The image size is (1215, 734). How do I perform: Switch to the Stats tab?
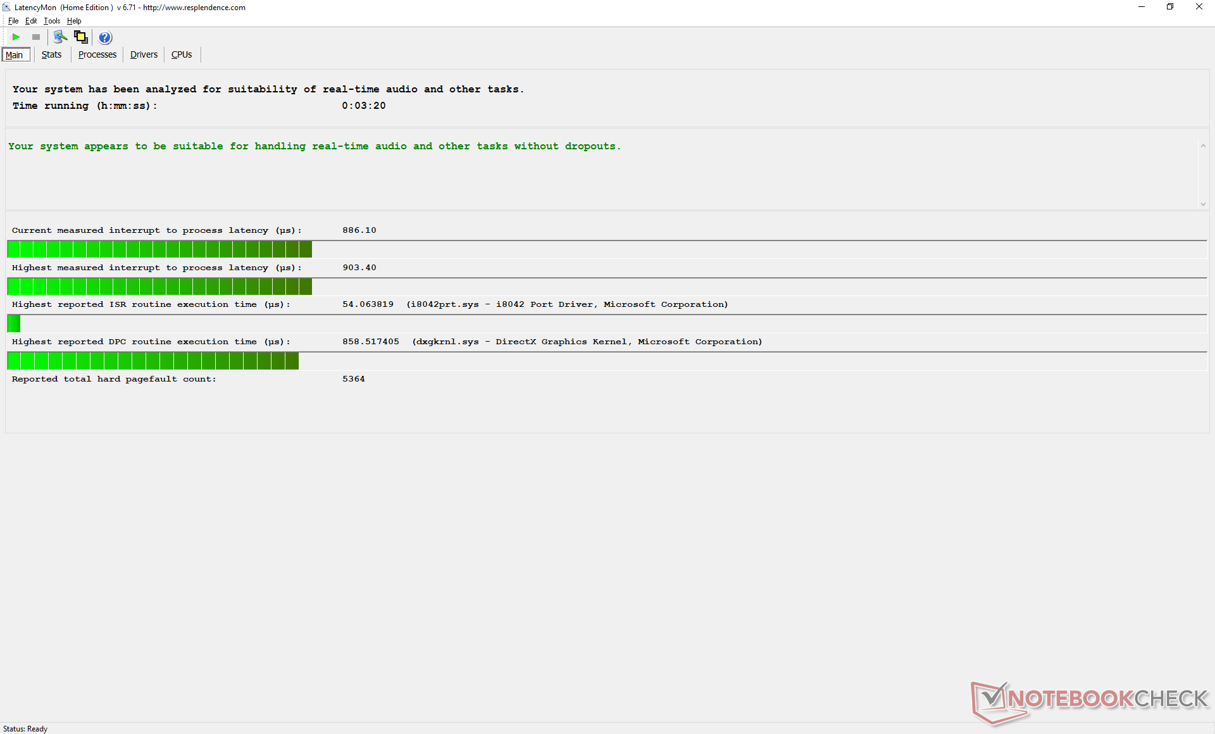(51, 54)
